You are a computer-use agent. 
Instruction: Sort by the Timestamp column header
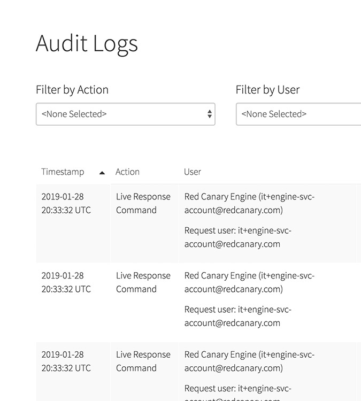pyautogui.click(x=63, y=172)
